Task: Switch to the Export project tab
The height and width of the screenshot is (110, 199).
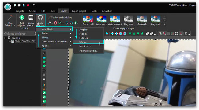Action: [x=79, y=11]
